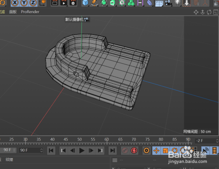
Task: Open the blue bend deformer icon
Action: coord(149,3)
